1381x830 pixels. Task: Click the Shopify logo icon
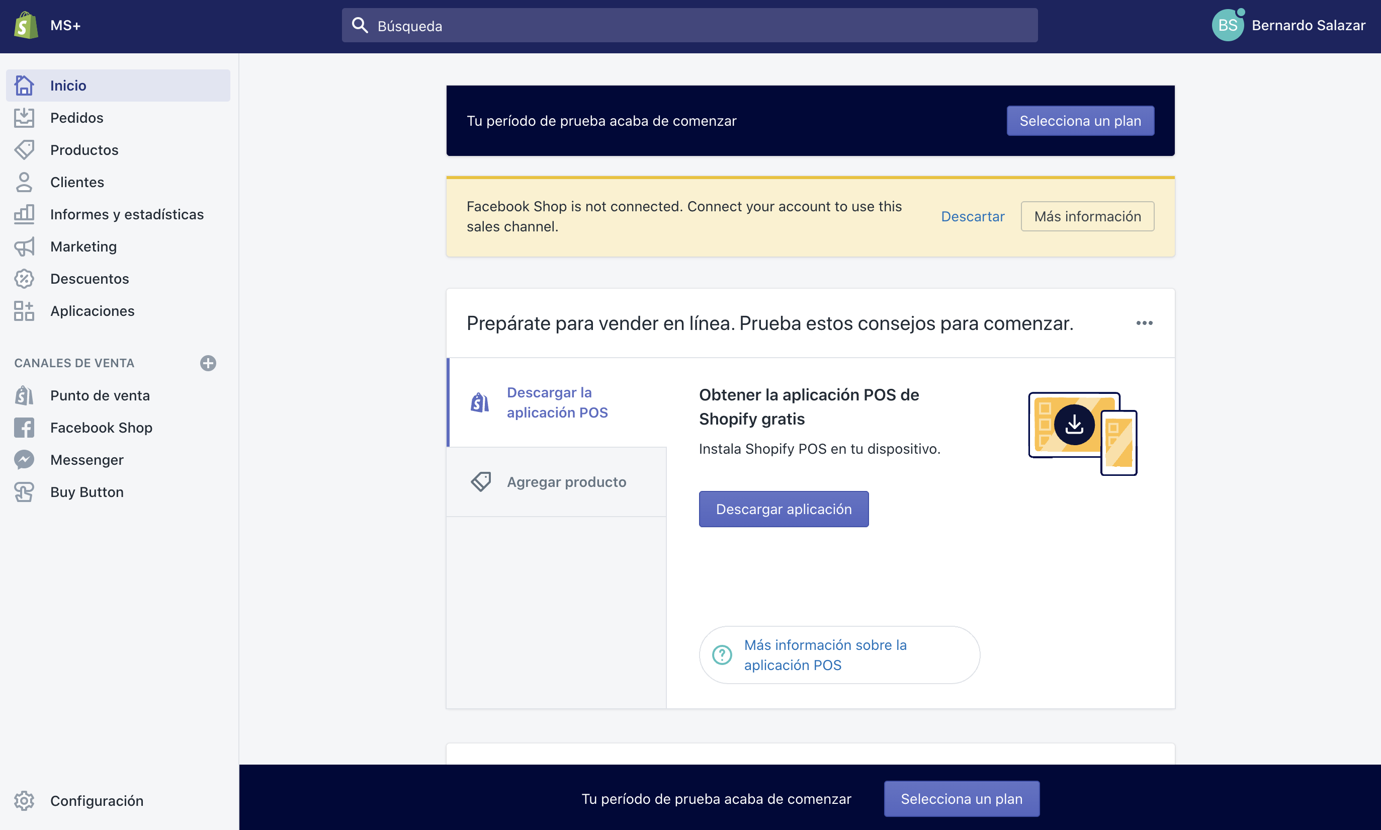26,25
